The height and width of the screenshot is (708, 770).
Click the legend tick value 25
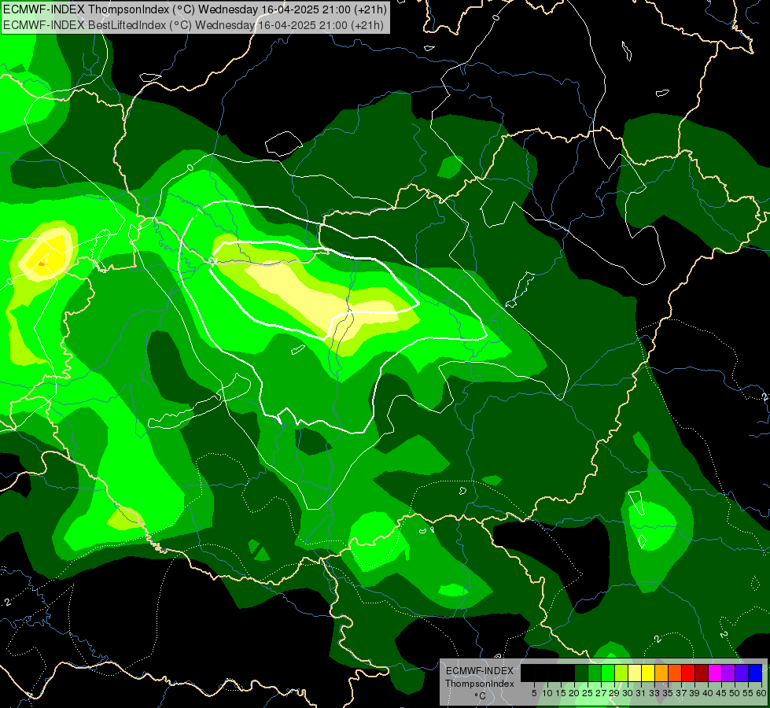click(588, 693)
